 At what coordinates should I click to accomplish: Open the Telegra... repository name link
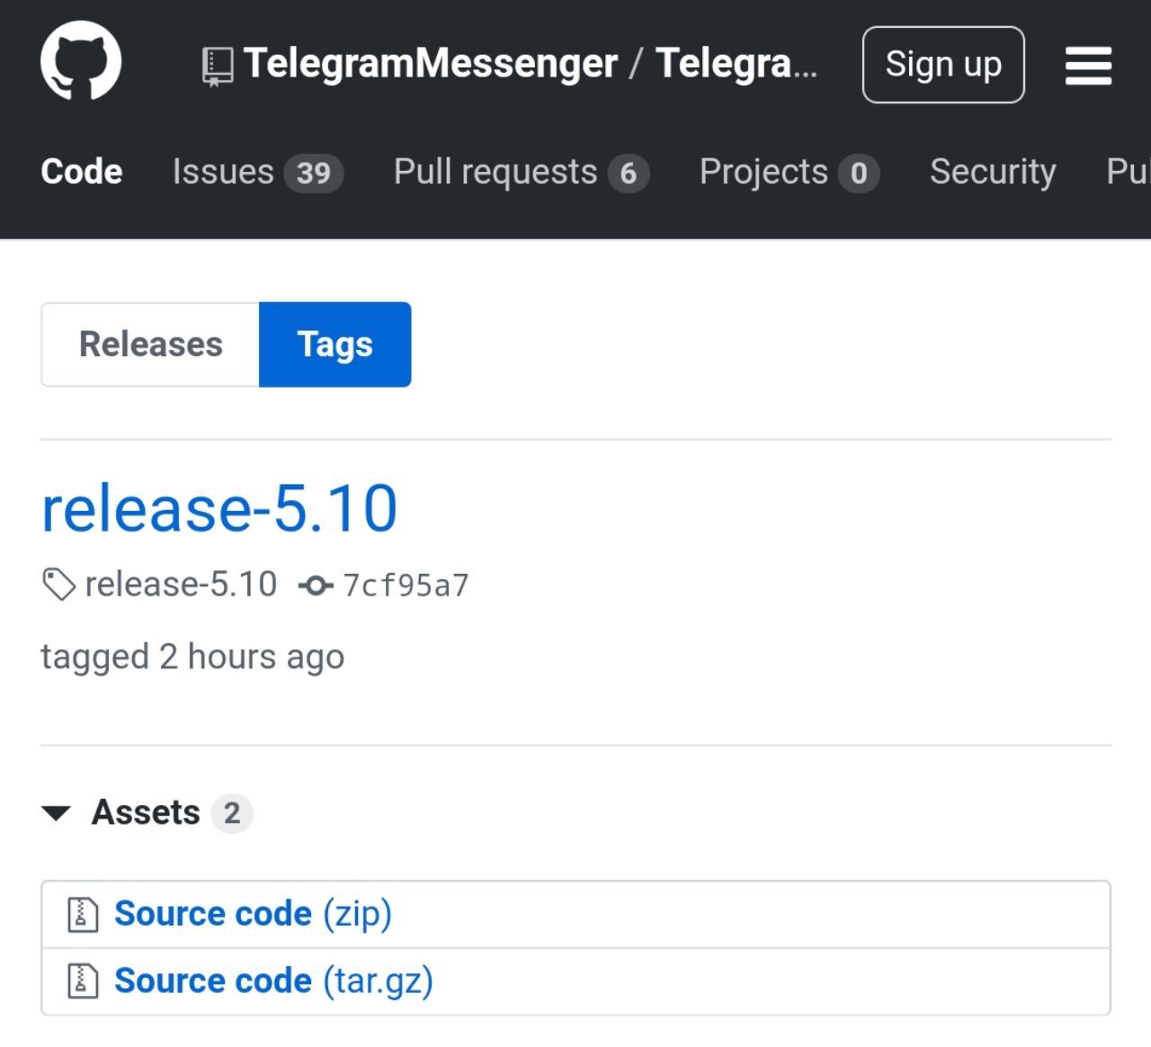pyautogui.click(x=737, y=64)
